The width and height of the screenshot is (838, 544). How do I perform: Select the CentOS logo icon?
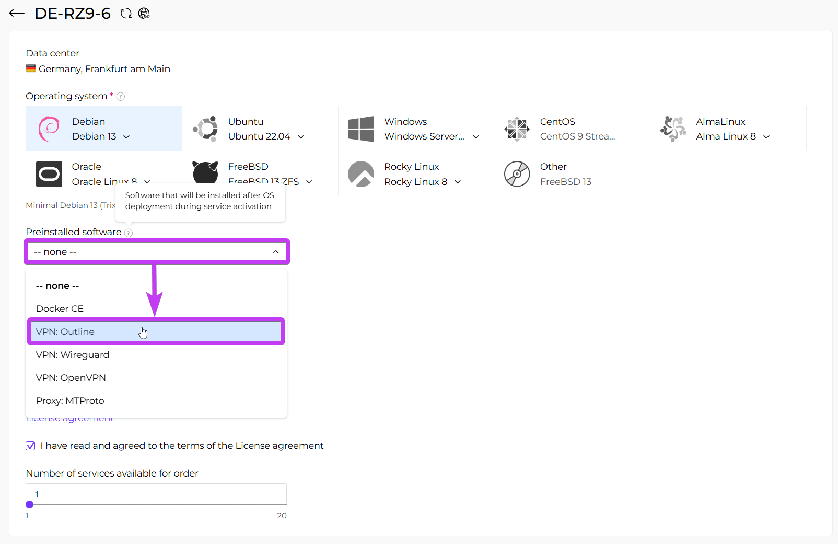[x=517, y=129]
